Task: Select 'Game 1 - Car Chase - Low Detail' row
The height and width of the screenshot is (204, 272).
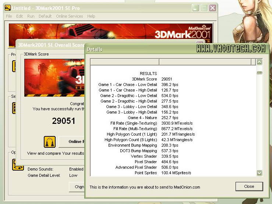Action: 173,85
